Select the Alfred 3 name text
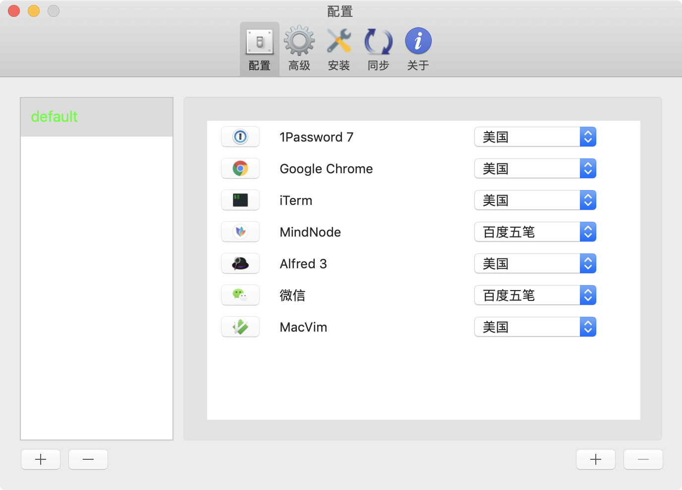 coord(303,264)
